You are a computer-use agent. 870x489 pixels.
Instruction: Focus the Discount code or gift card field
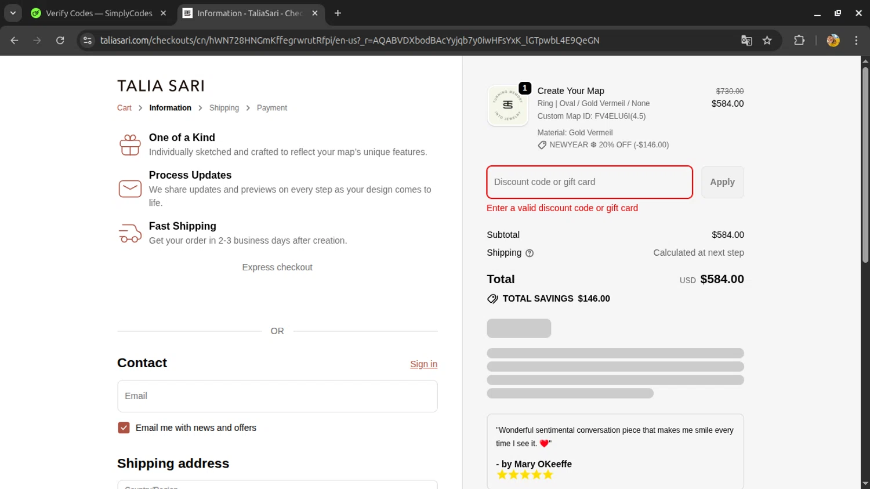(589, 182)
